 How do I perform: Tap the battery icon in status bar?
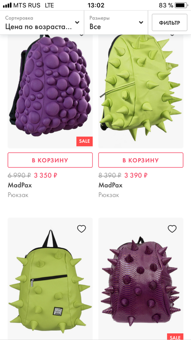click(181, 5)
